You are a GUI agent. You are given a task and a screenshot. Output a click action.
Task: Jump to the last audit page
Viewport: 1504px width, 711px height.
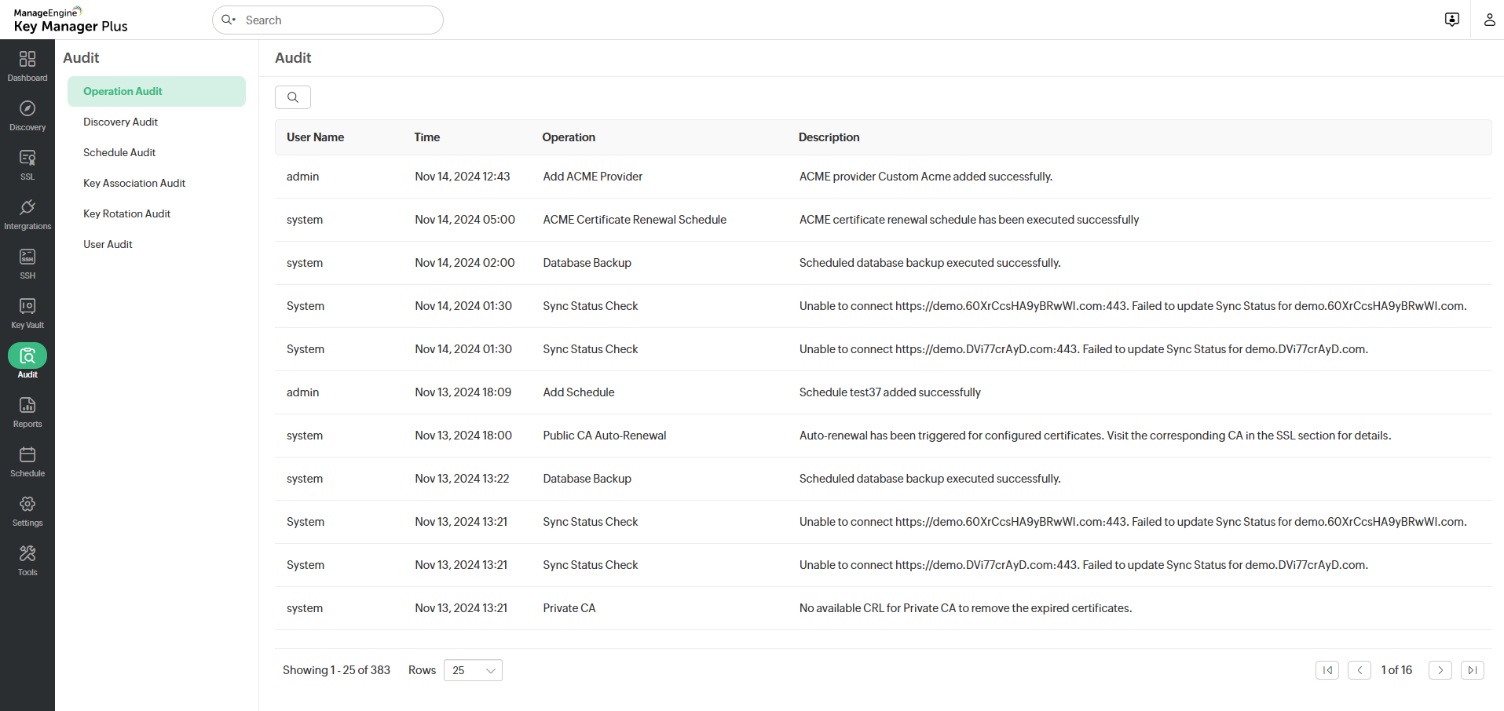tap(1472, 670)
